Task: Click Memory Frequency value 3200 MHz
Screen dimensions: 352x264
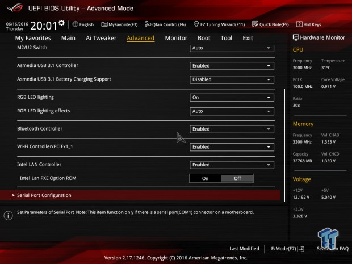Action: coord(302,142)
